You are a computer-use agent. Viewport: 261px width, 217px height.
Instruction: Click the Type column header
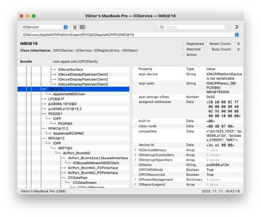pyautogui.click(x=190, y=69)
